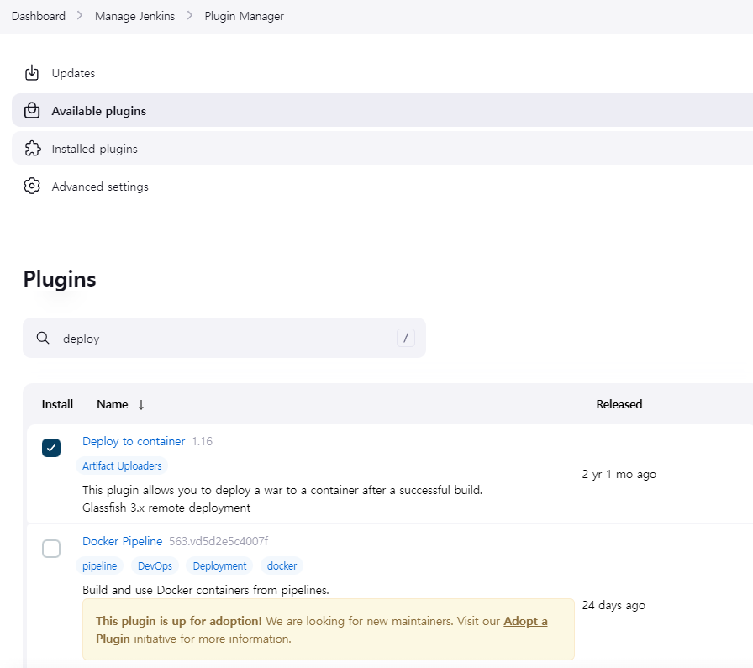The image size is (753, 668).
Task: Click the sort arrow next to Name
Action: [141, 404]
